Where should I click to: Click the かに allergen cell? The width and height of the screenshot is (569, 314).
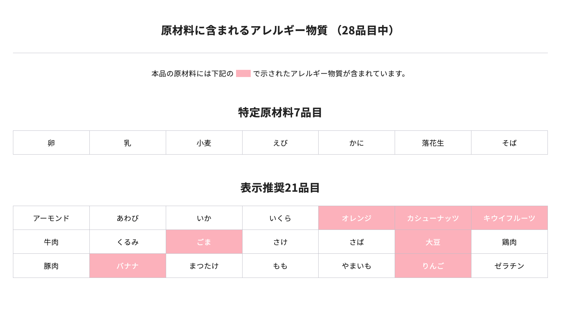(356, 143)
